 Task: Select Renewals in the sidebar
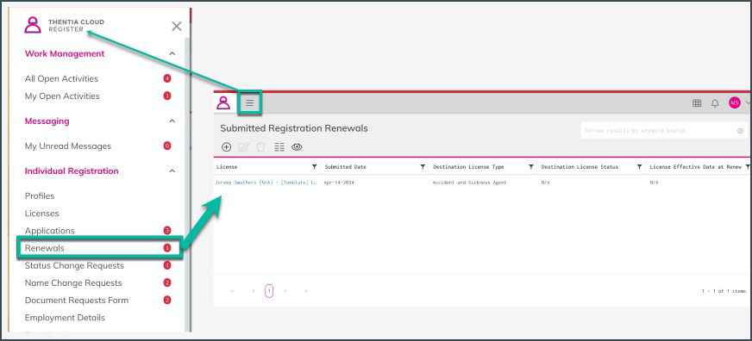pos(45,248)
